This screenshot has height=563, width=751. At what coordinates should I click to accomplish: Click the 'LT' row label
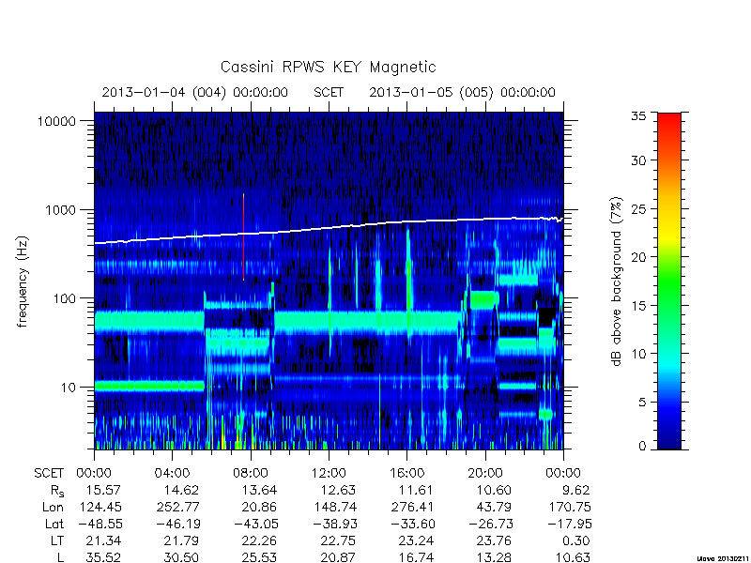57,541
